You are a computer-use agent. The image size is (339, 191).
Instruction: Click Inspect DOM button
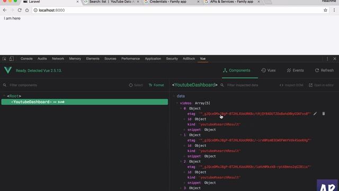tap(291, 85)
